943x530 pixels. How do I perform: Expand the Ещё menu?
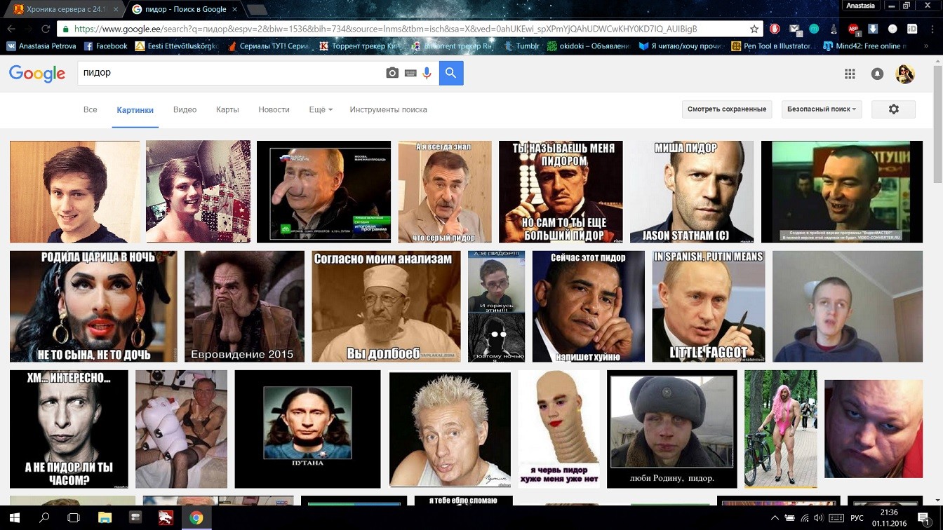[x=320, y=109]
